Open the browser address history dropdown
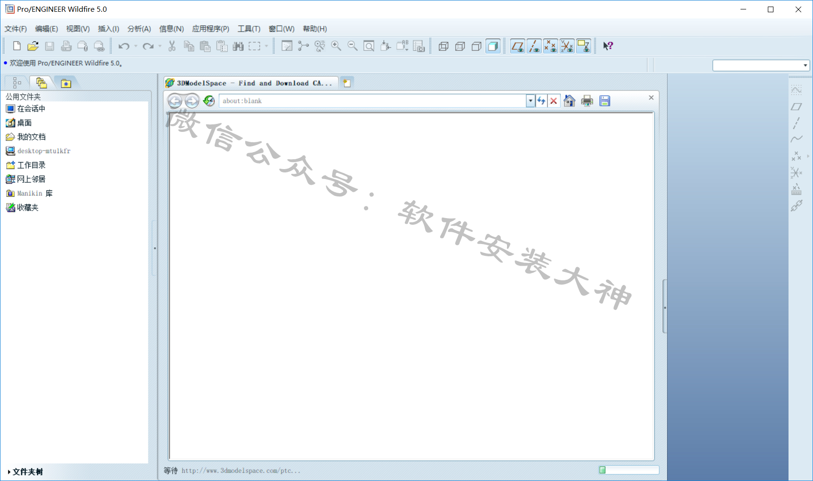 (531, 101)
